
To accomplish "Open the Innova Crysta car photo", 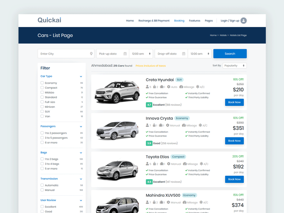I will [x=118, y=130].
